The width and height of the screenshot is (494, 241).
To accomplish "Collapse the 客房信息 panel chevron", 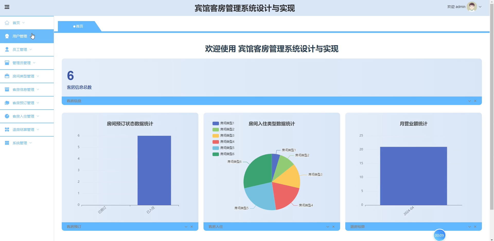I will pos(470,101).
